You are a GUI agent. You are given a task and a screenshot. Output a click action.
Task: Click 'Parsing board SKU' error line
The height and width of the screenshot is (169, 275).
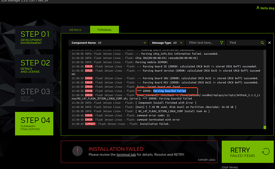pos(165,79)
